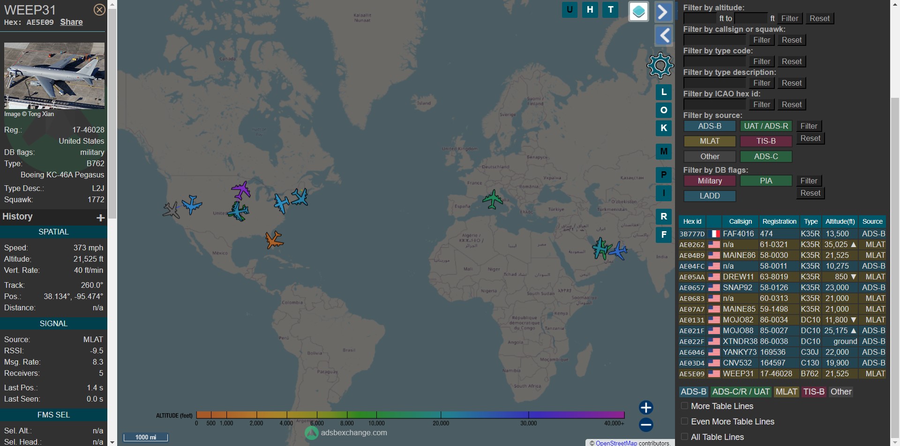This screenshot has height=446, width=900.
Task: Click Filter button for ICAO hex id
Action: (x=762, y=105)
